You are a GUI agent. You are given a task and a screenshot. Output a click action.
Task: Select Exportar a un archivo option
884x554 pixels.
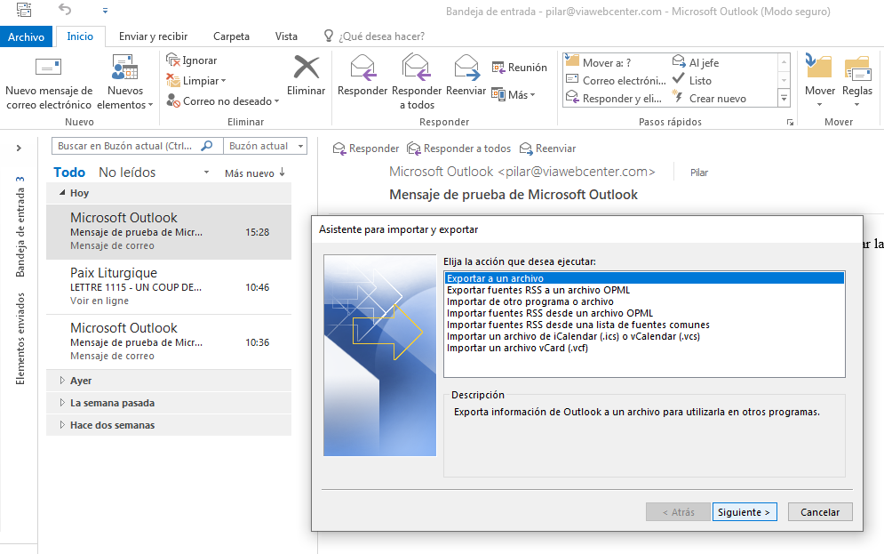(x=644, y=278)
